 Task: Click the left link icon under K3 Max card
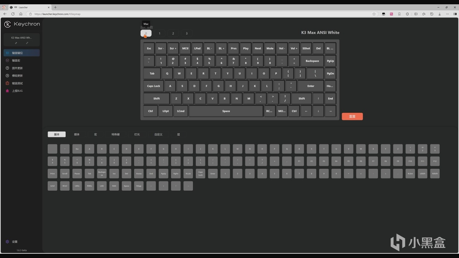coord(16,43)
